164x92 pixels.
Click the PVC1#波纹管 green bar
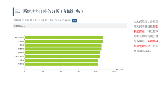click(64, 38)
